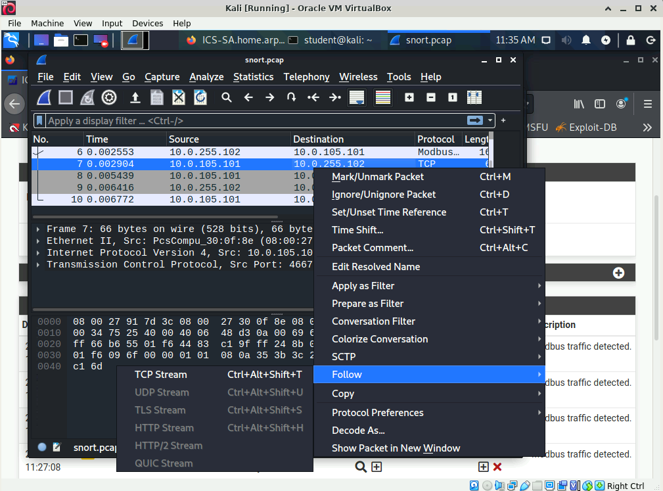Open the Wireshark Tools menu
The height and width of the screenshot is (491, 663).
[399, 77]
